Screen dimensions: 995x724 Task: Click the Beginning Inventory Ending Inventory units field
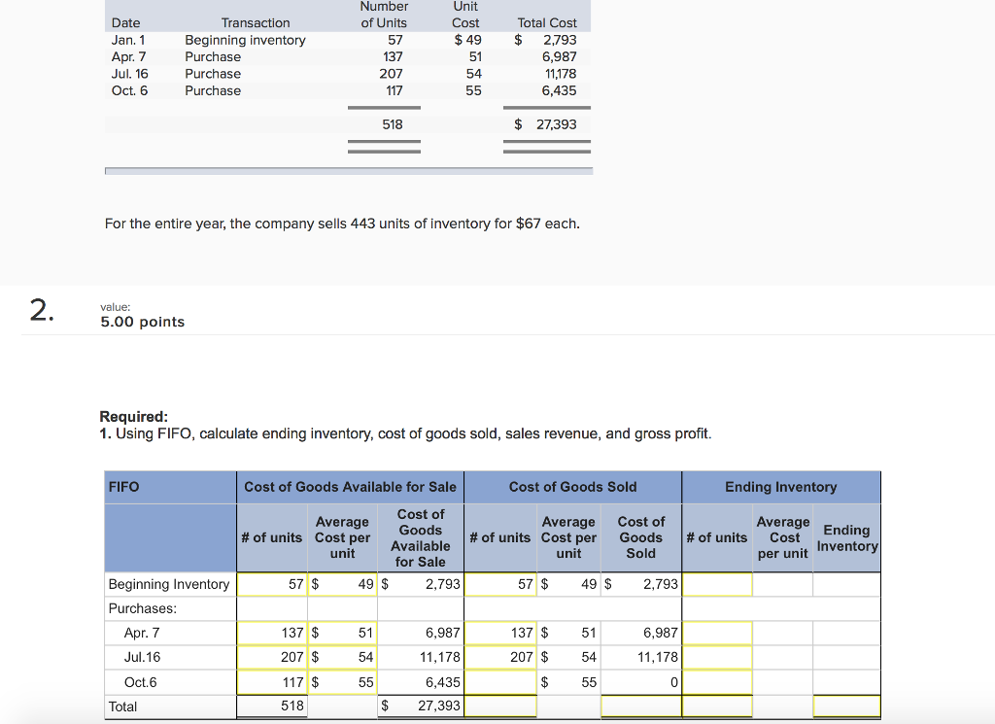click(x=717, y=584)
